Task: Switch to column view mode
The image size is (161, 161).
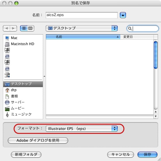Action: pyautogui.click(x=30, y=28)
